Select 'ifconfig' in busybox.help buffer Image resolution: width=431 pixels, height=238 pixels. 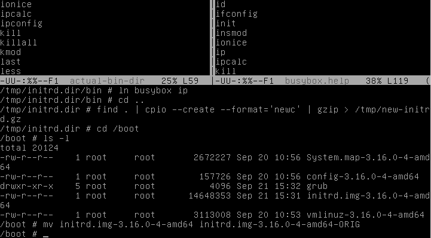click(237, 14)
